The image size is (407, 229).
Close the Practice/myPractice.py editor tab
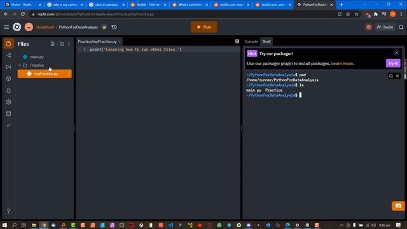click(120, 41)
